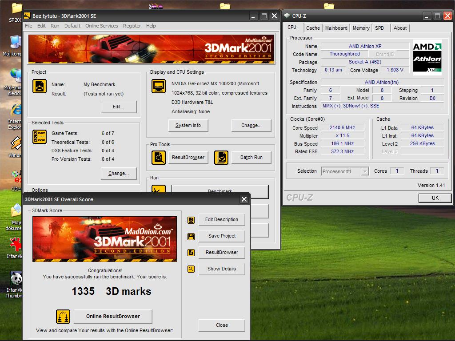Click Change... button in Display and CPU Settings

(x=251, y=125)
